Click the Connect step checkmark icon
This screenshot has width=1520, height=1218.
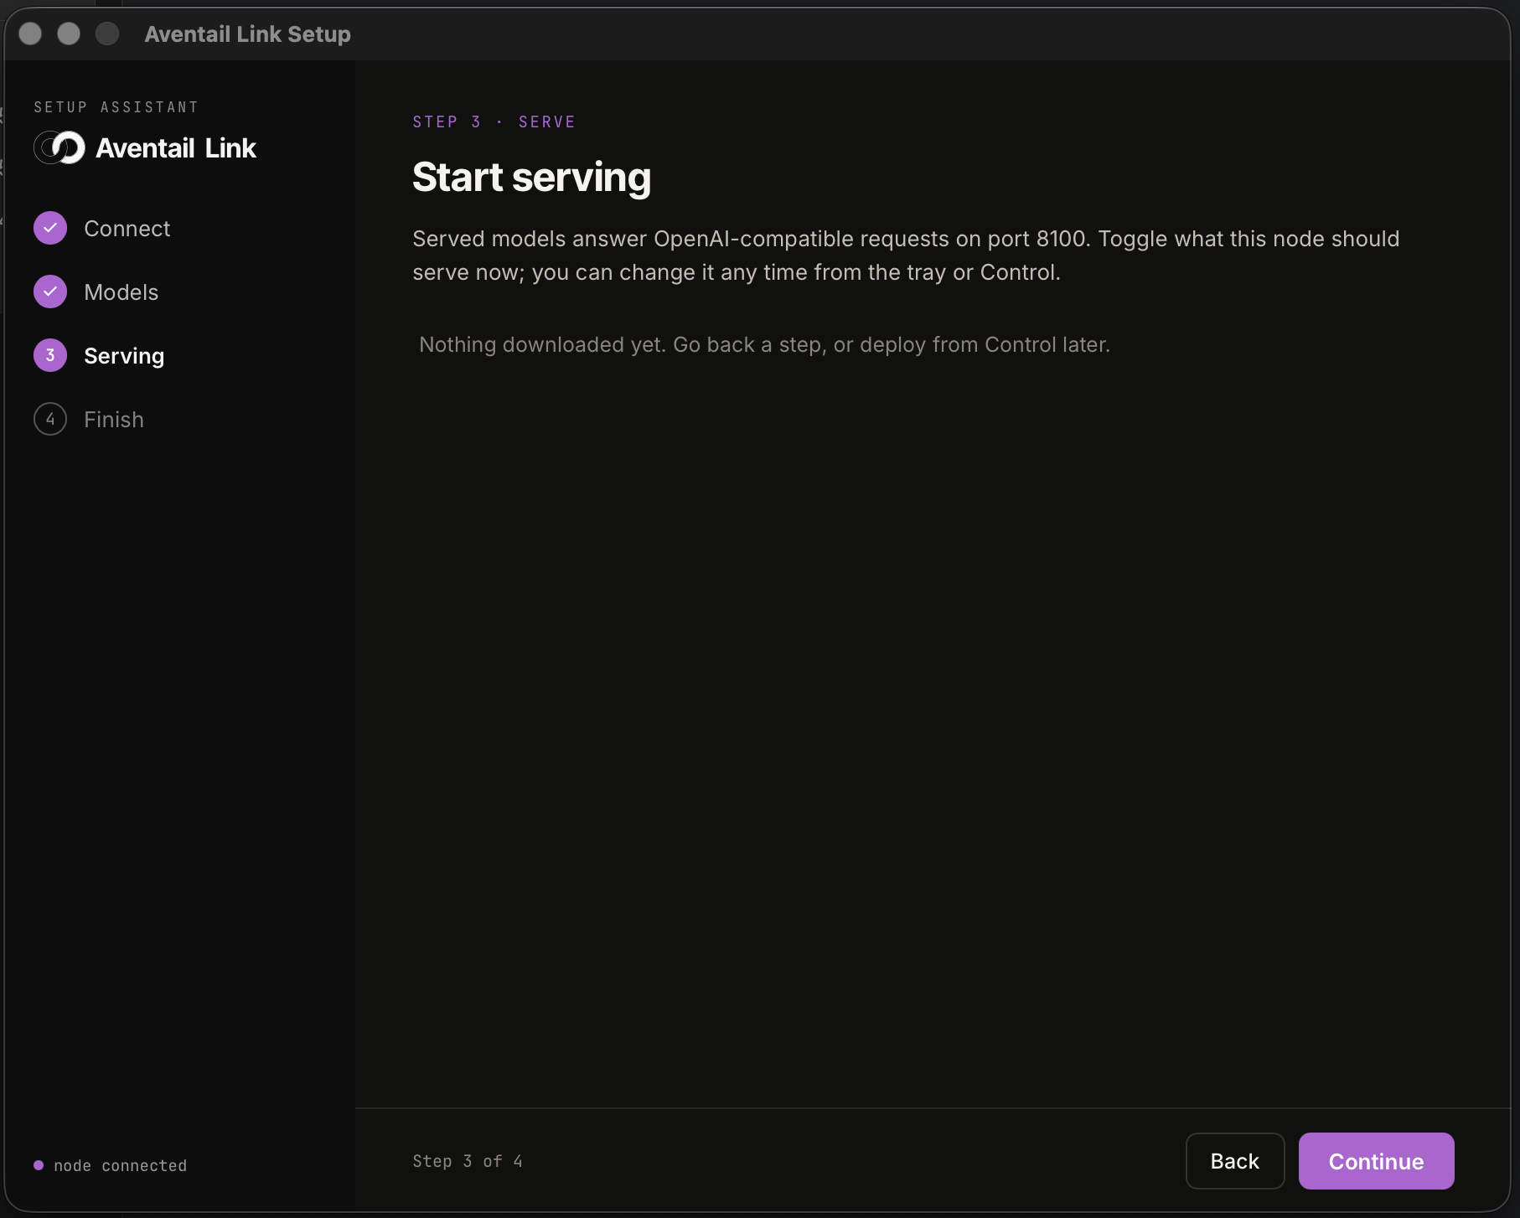pos(50,228)
